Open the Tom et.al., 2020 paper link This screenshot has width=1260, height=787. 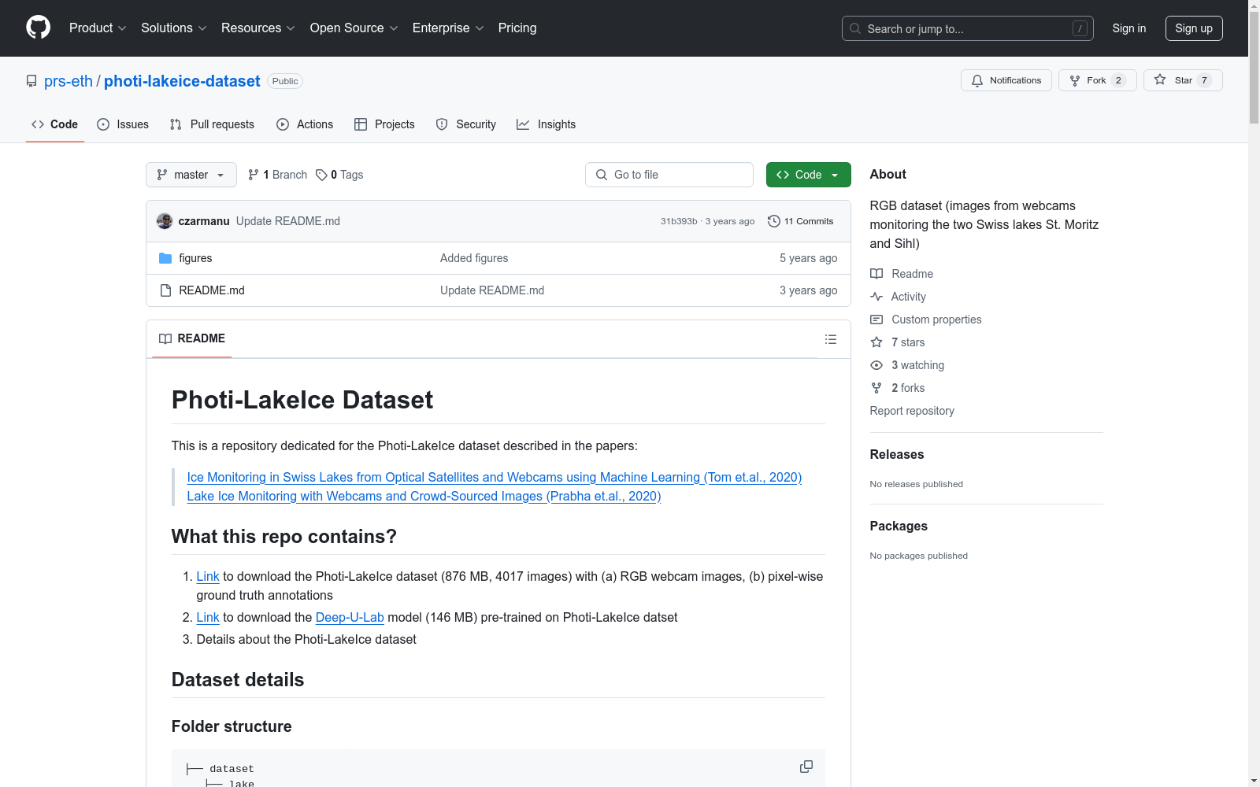495,477
